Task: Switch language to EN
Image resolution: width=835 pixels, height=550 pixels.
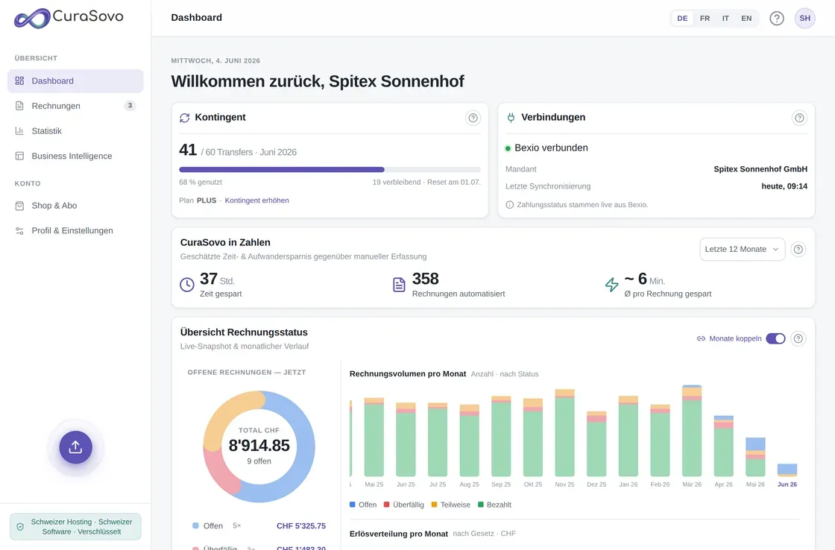Action: point(746,18)
